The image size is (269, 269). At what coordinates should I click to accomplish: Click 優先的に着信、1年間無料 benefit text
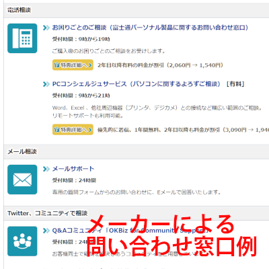point(183,130)
